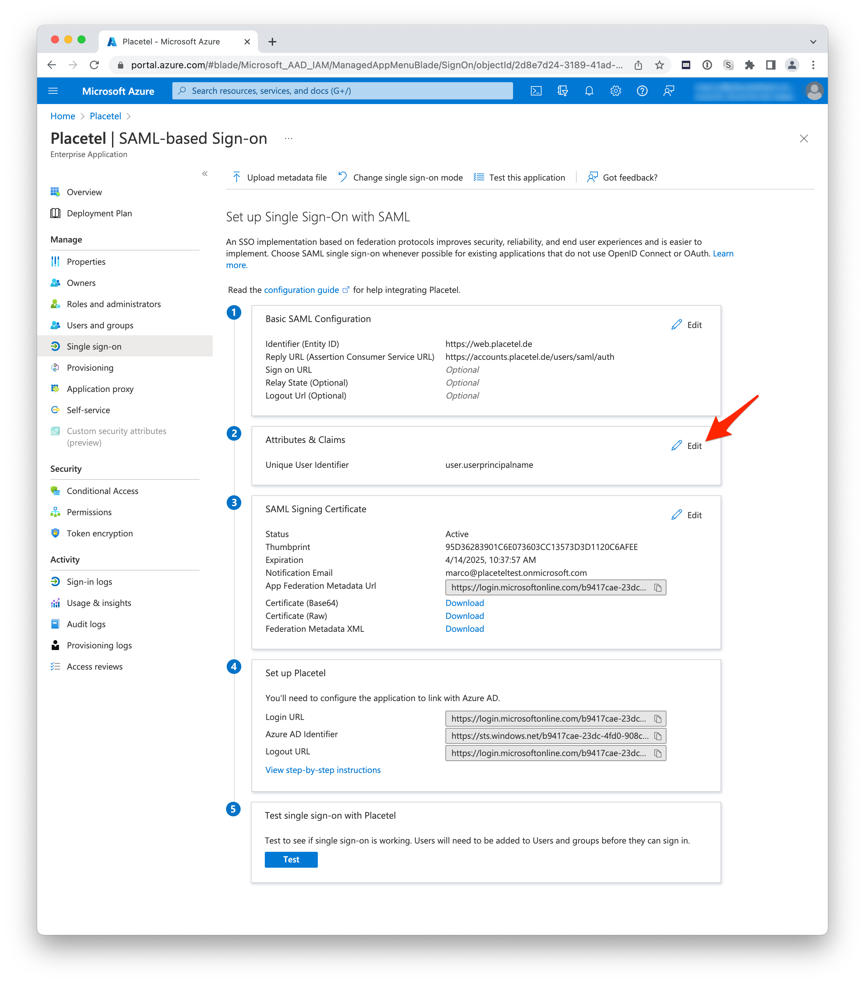Copy the Azure AD Identifier value
The height and width of the screenshot is (984, 865).
[658, 736]
